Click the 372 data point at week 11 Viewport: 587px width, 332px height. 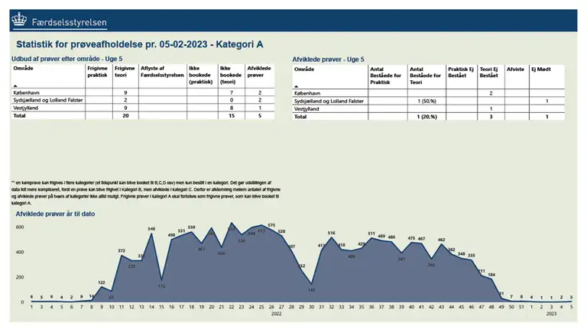pyautogui.click(x=122, y=250)
